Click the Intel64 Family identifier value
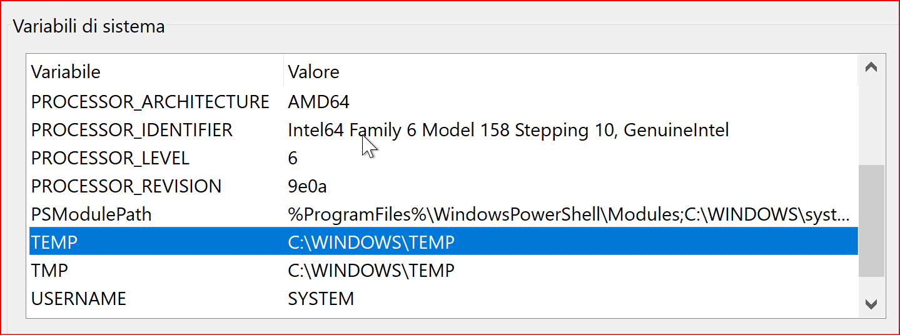 (x=508, y=130)
